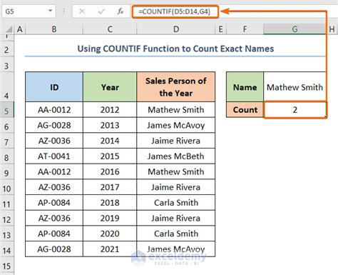Select row 7 header

click(6, 141)
